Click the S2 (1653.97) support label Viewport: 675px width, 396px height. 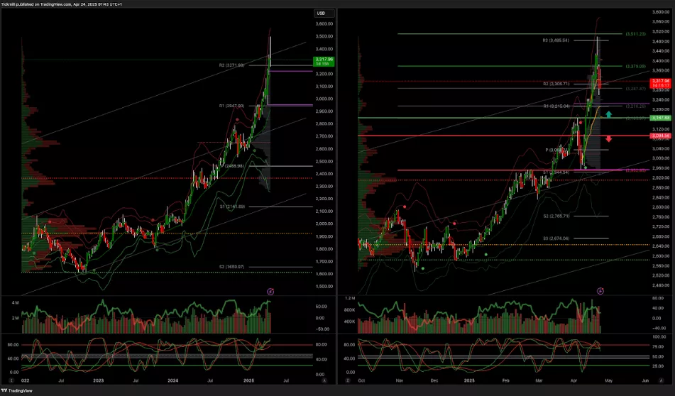click(231, 267)
